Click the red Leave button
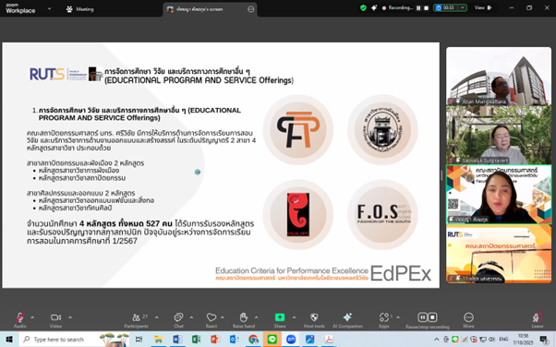This screenshot has height=347, width=556. 538,319
